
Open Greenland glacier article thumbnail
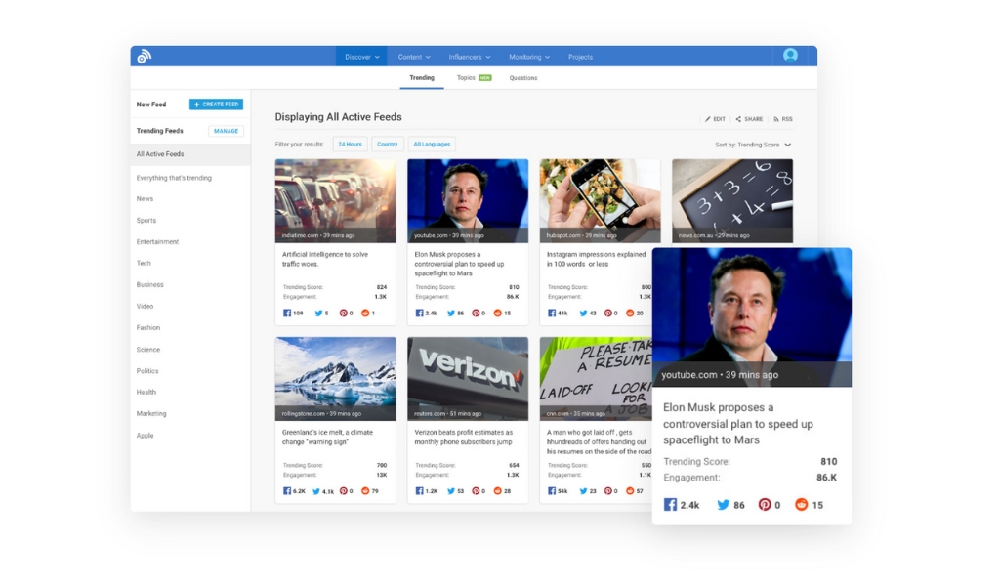click(x=336, y=379)
